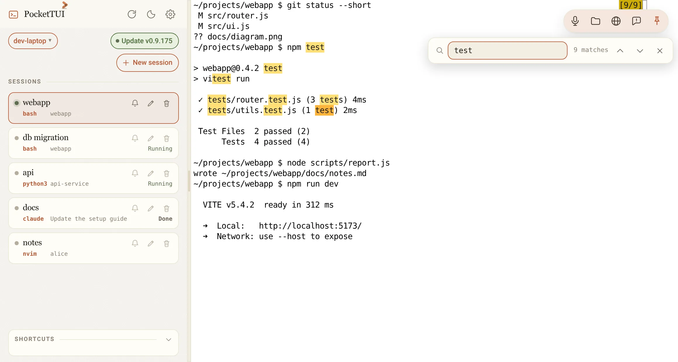Click the search magnifier icon

point(440,51)
